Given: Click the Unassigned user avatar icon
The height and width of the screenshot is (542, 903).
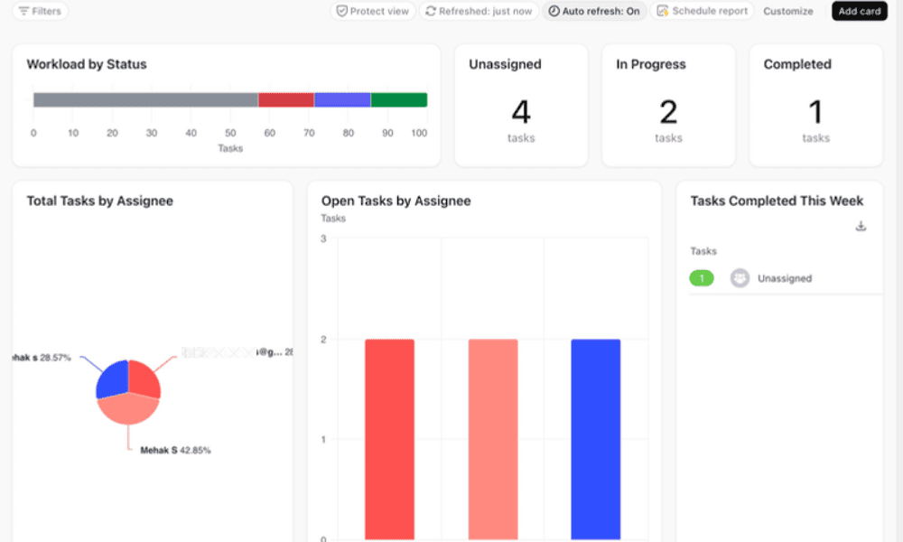Looking at the screenshot, I should (x=740, y=278).
